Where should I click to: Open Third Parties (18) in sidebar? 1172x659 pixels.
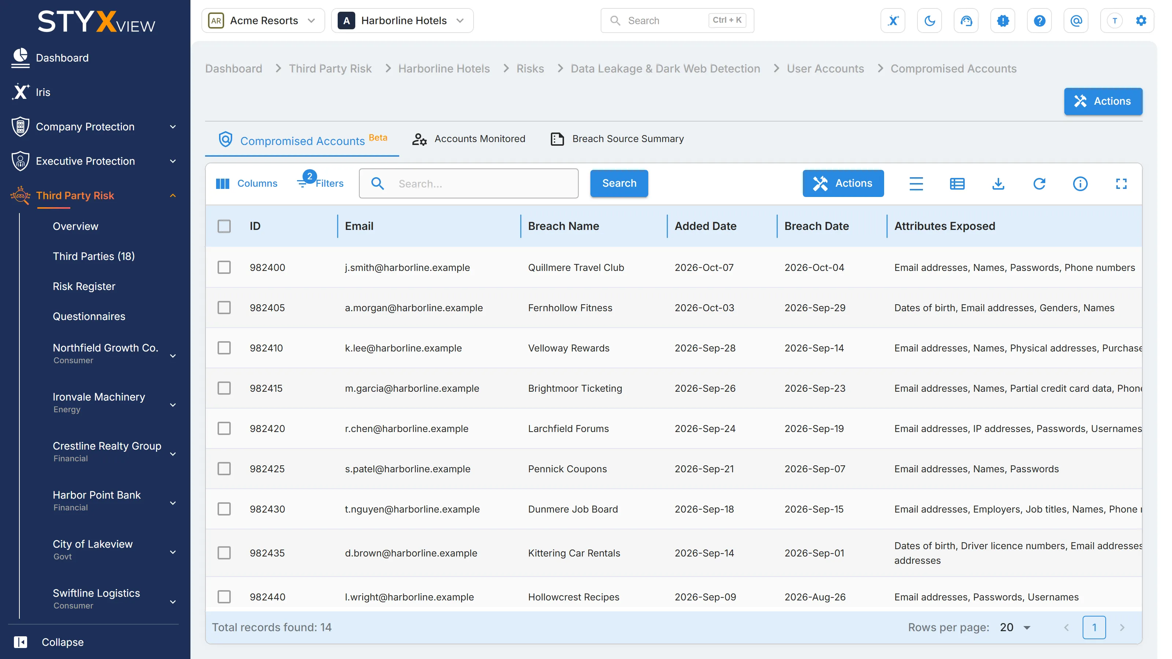94,256
